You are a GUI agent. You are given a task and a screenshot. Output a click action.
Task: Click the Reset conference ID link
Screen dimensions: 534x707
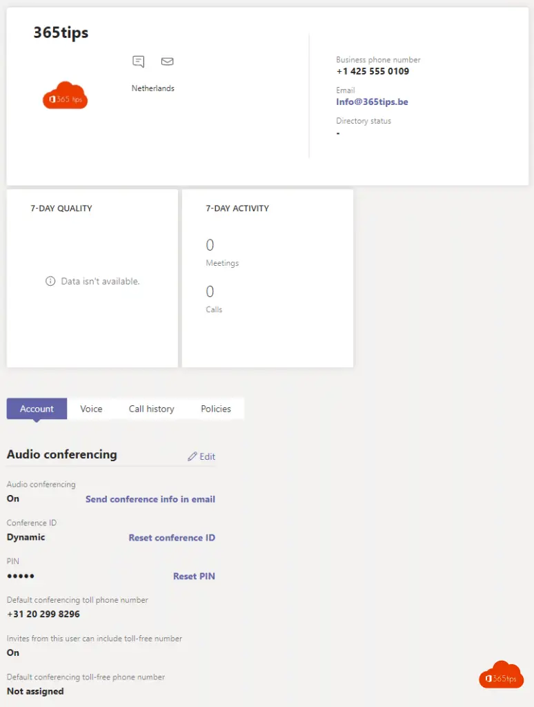coord(172,538)
